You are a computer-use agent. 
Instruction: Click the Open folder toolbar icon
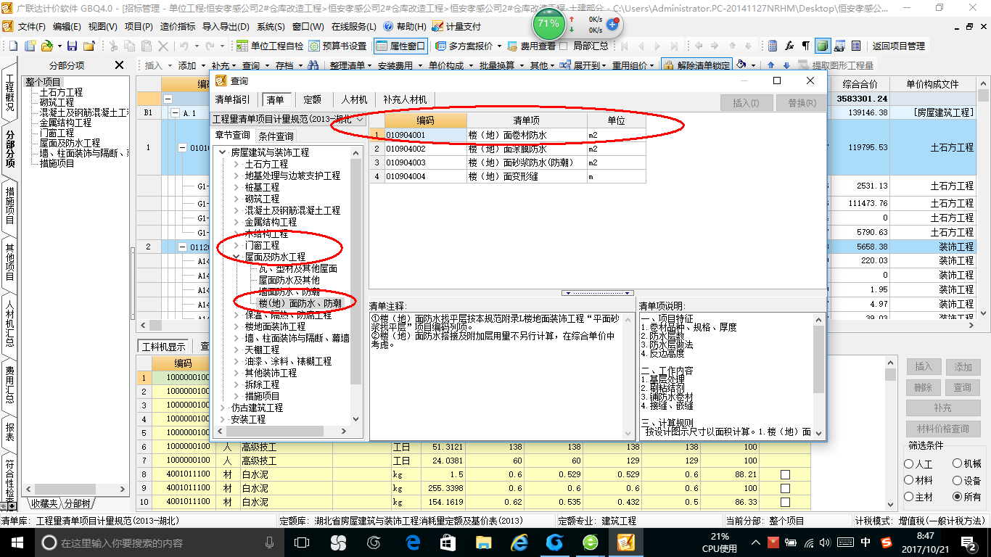click(x=46, y=46)
